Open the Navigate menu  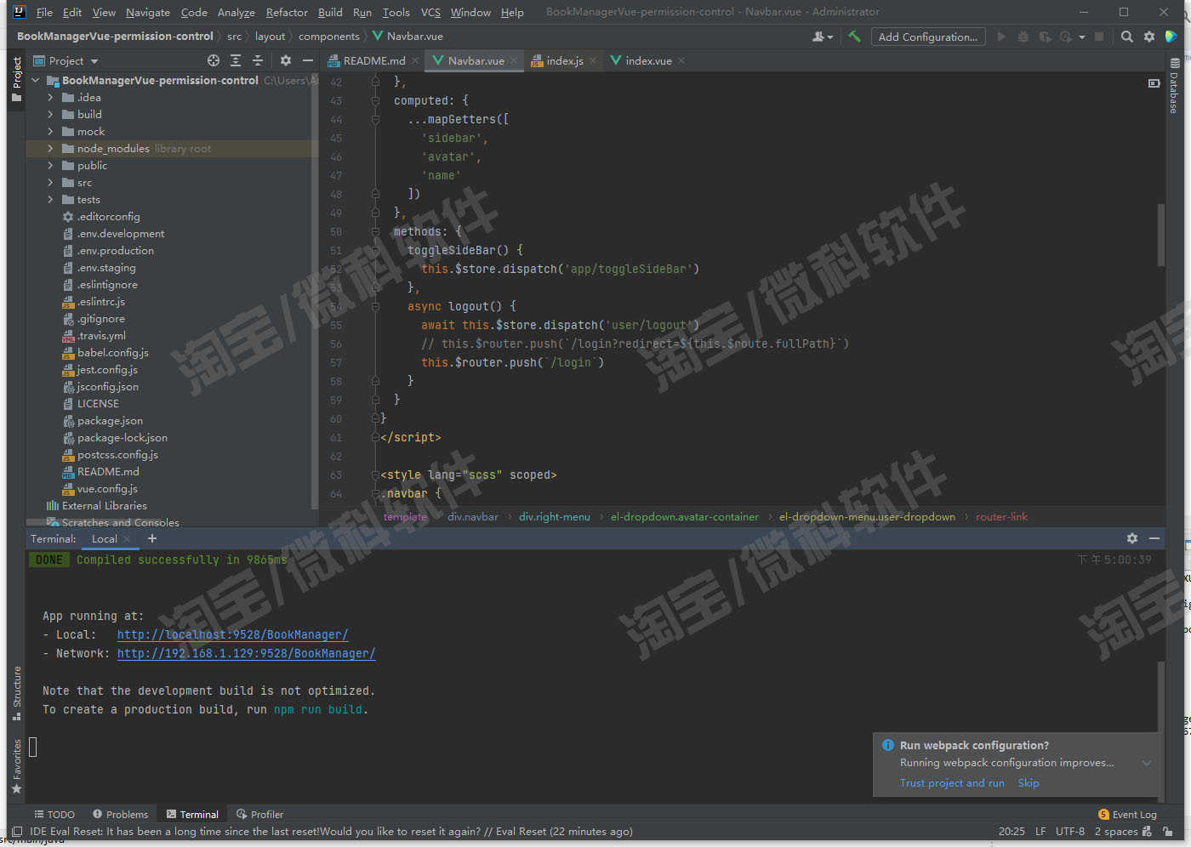[x=148, y=12]
